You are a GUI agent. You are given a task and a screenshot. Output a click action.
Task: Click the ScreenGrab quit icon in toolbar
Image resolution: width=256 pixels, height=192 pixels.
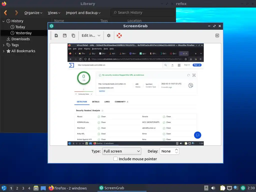click(x=217, y=35)
